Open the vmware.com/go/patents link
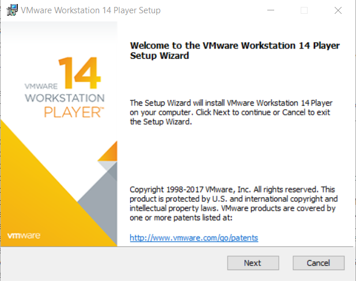 tap(194, 238)
